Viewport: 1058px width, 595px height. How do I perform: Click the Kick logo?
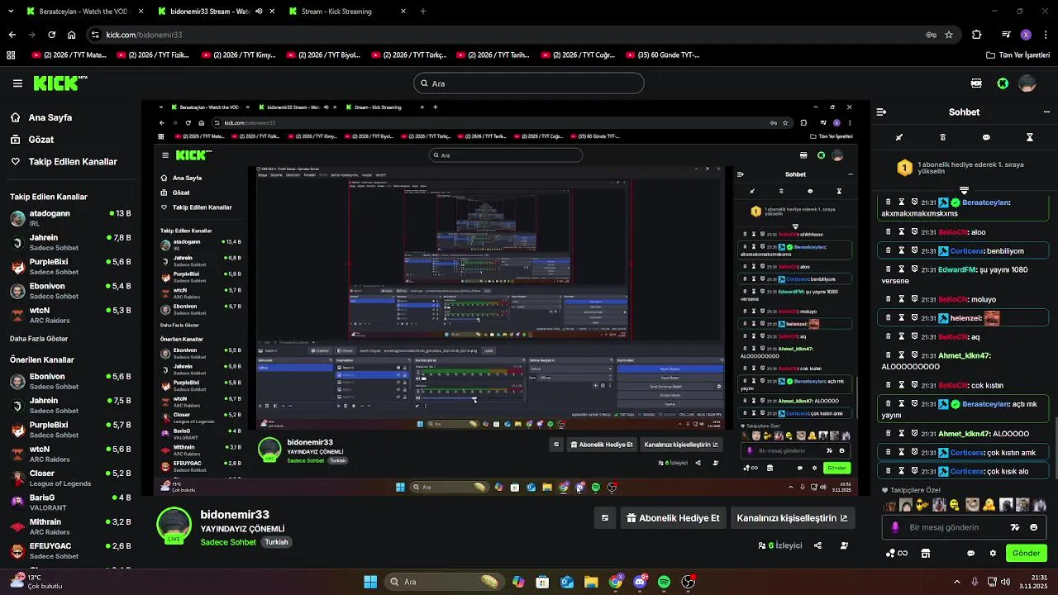[x=60, y=83]
